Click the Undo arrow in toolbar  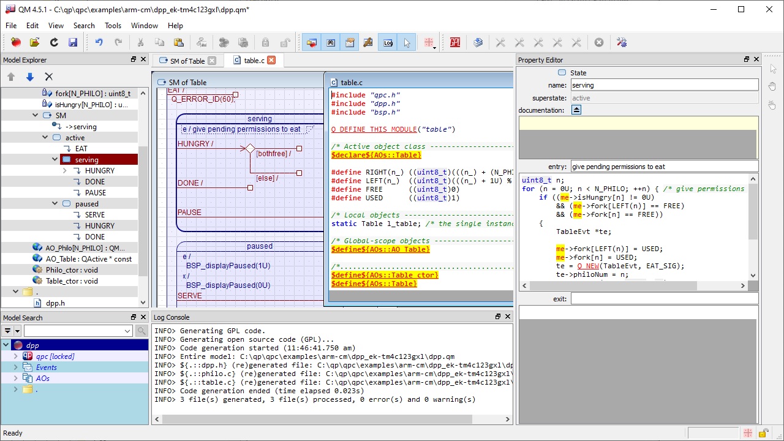coord(99,42)
